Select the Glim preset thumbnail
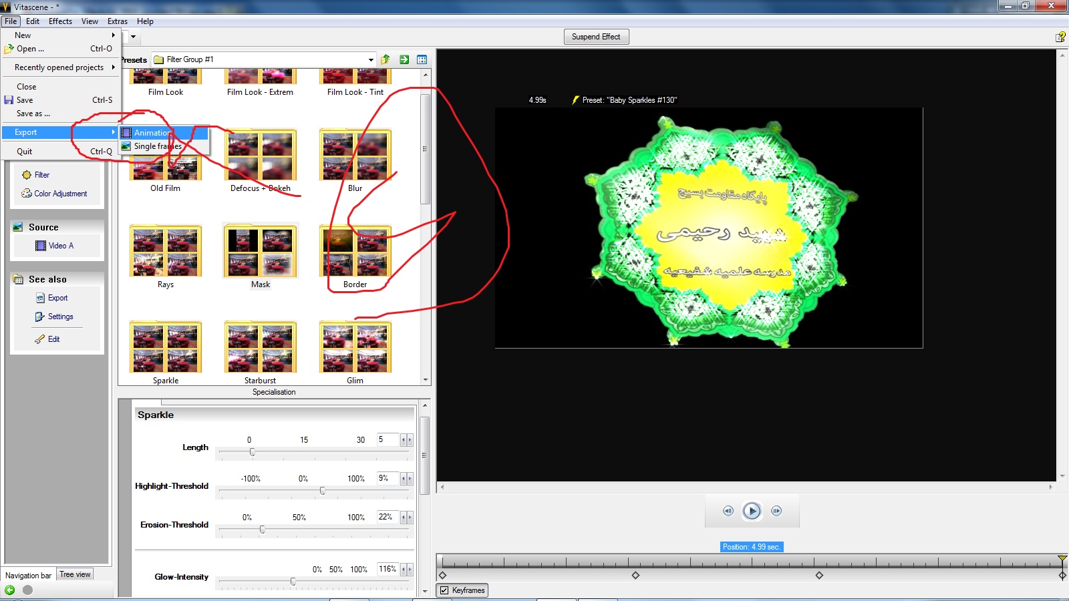Viewport: 1069px width, 601px height. [355, 347]
